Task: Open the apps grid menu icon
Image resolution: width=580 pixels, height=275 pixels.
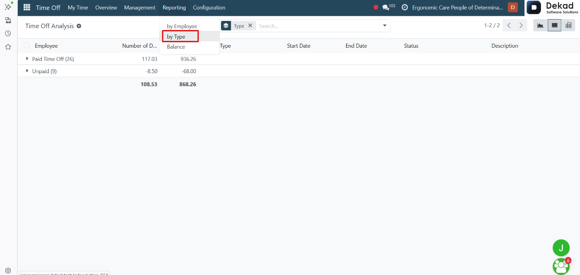Action: [27, 8]
